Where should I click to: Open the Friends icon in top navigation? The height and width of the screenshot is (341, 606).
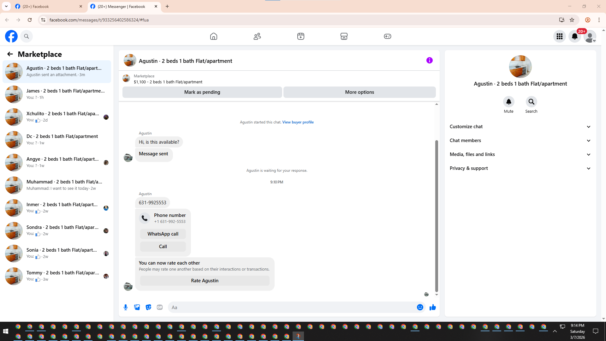click(257, 36)
